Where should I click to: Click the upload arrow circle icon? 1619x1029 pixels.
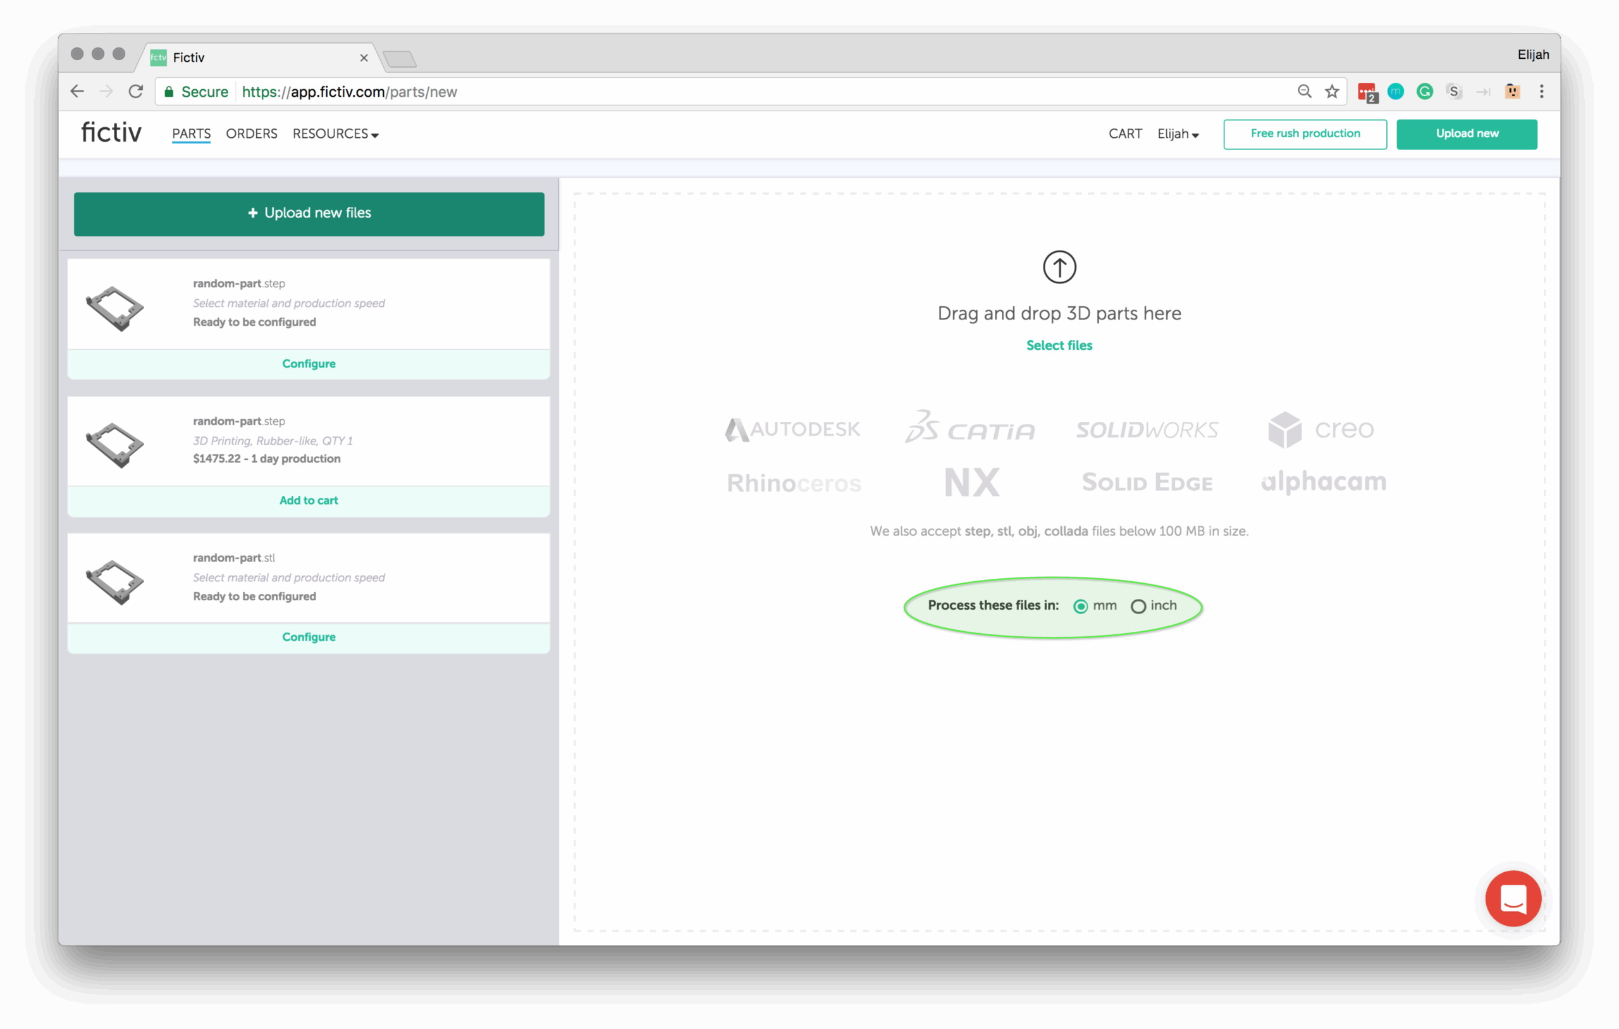pyautogui.click(x=1059, y=267)
